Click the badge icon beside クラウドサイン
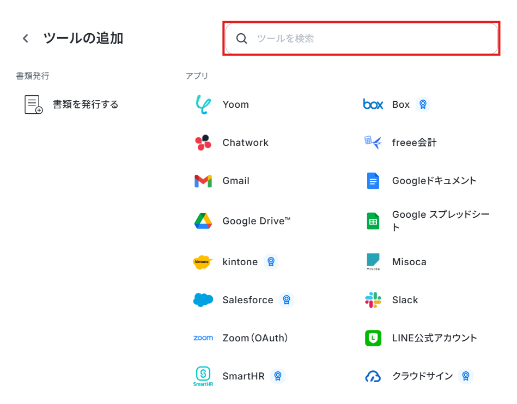The height and width of the screenshot is (404, 517). pos(466,376)
